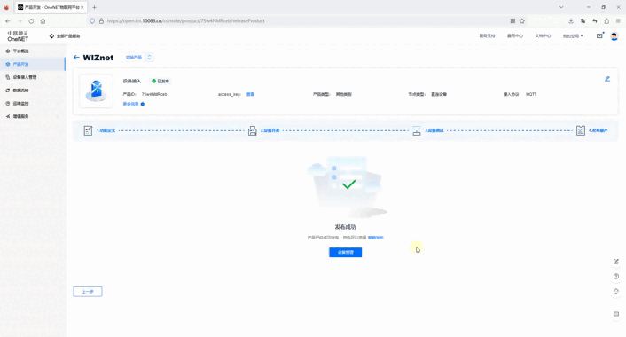Click the undo arrow toolbar icon
The width and height of the screenshot is (626, 337).
coord(594,20)
